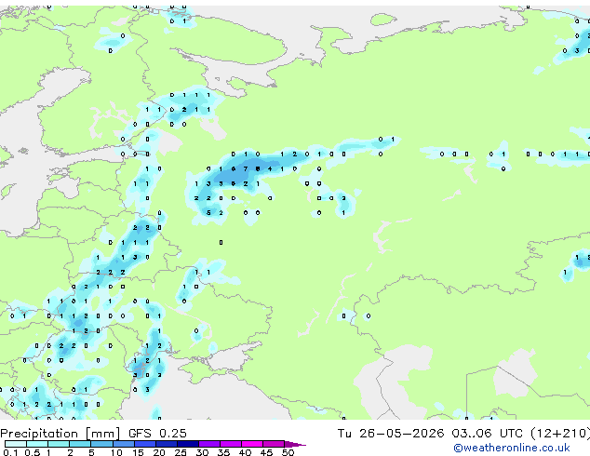Click the 45–50 mm legend color box

point(274,444)
